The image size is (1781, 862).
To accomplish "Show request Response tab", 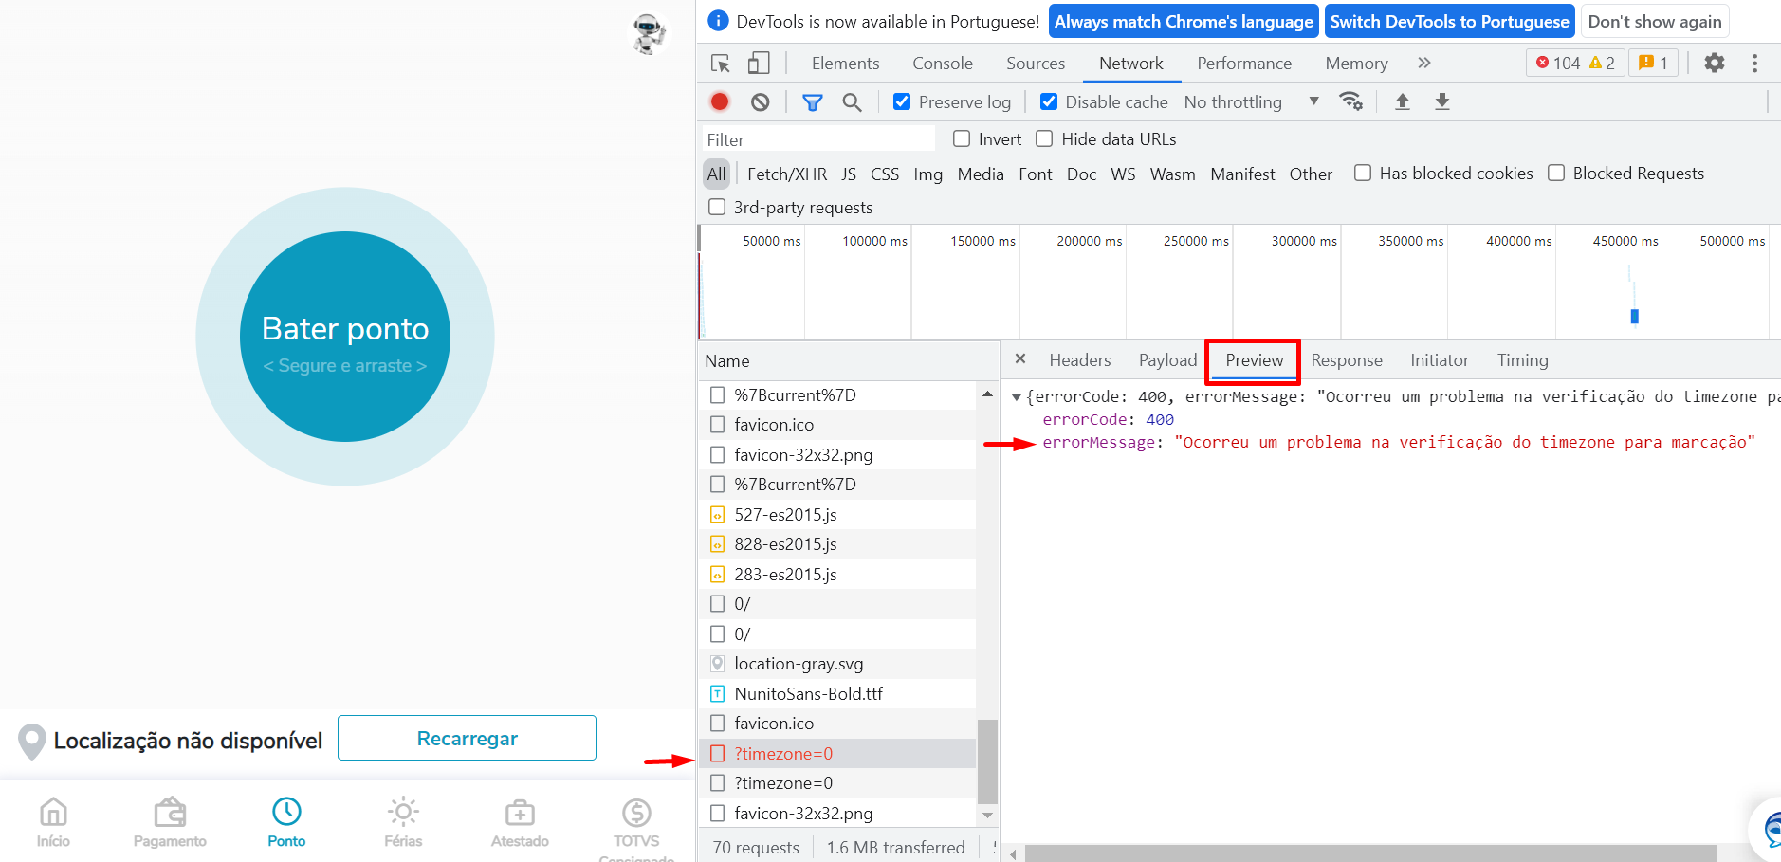I will pyautogui.click(x=1347, y=360).
